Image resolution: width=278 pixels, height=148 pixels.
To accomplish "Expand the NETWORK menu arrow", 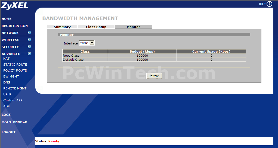I will pyautogui.click(x=29, y=33).
